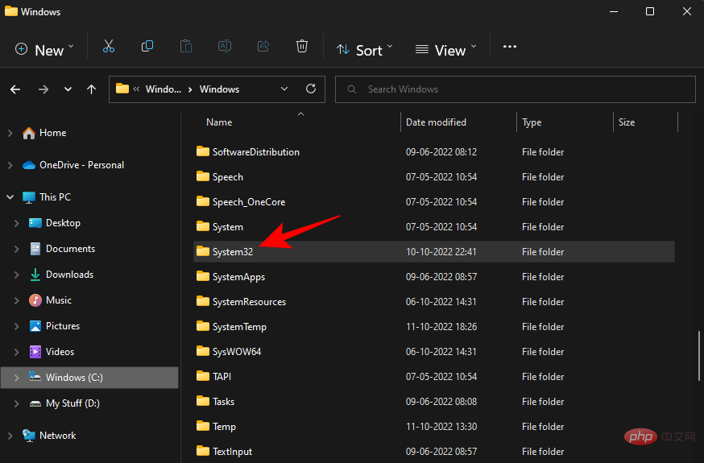The image size is (704, 463).
Task: Sort by Size column header
Action: tap(627, 122)
